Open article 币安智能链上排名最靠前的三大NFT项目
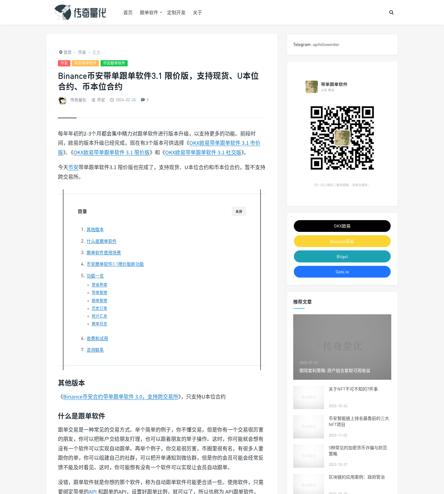This screenshot has width=444, height=494. [x=359, y=421]
